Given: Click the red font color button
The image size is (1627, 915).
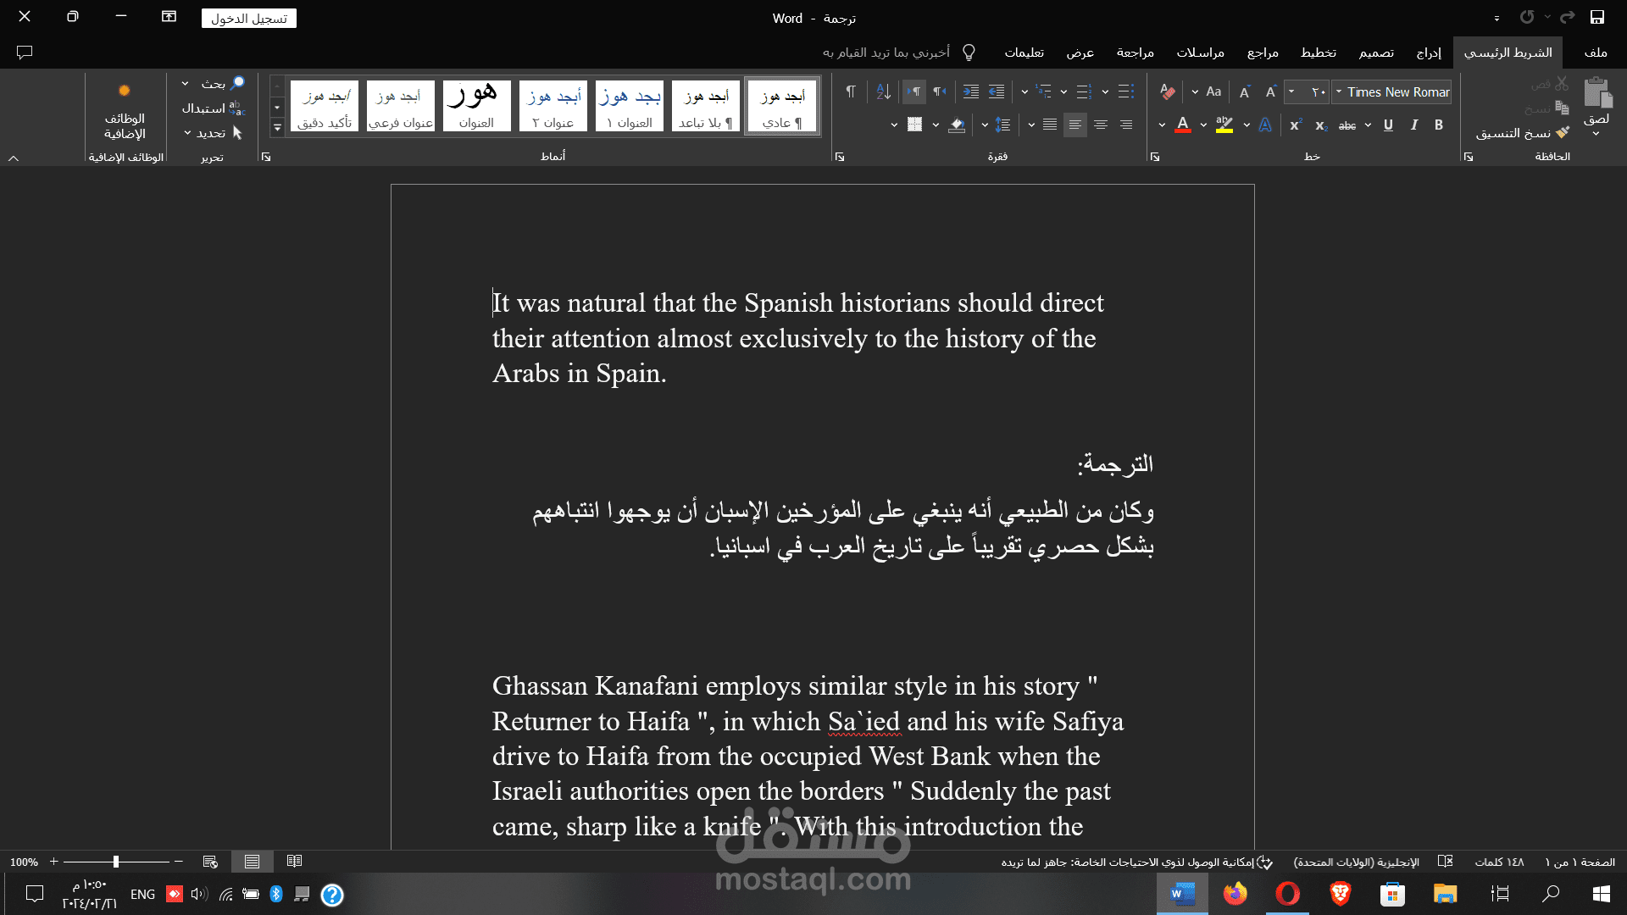Looking at the screenshot, I should pyautogui.click(x=1183, y=125).
